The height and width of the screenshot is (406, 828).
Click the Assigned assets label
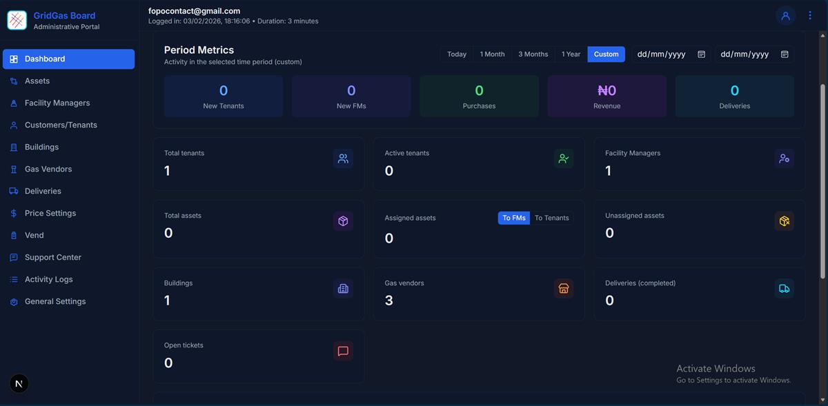tap(410, 218)
